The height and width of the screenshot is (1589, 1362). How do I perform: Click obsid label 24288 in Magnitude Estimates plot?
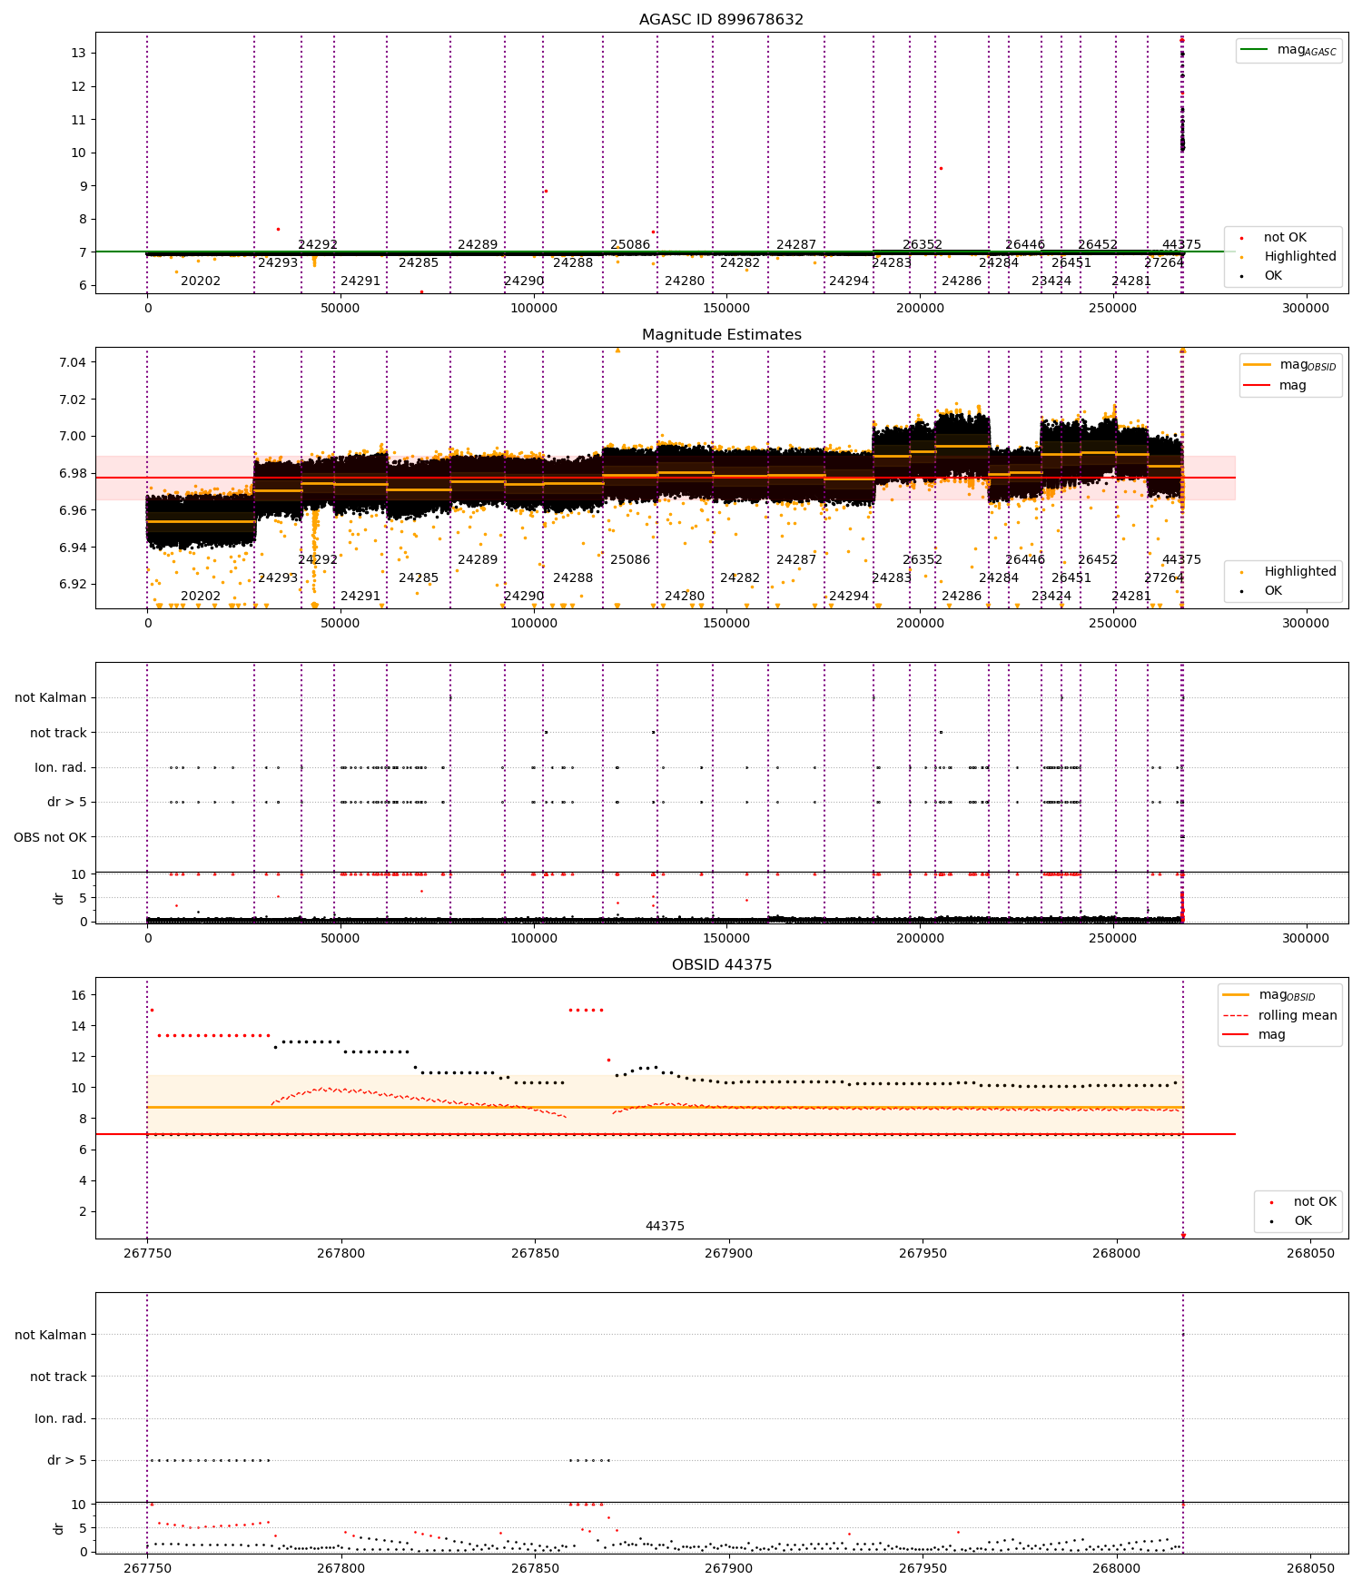point(573,577)
